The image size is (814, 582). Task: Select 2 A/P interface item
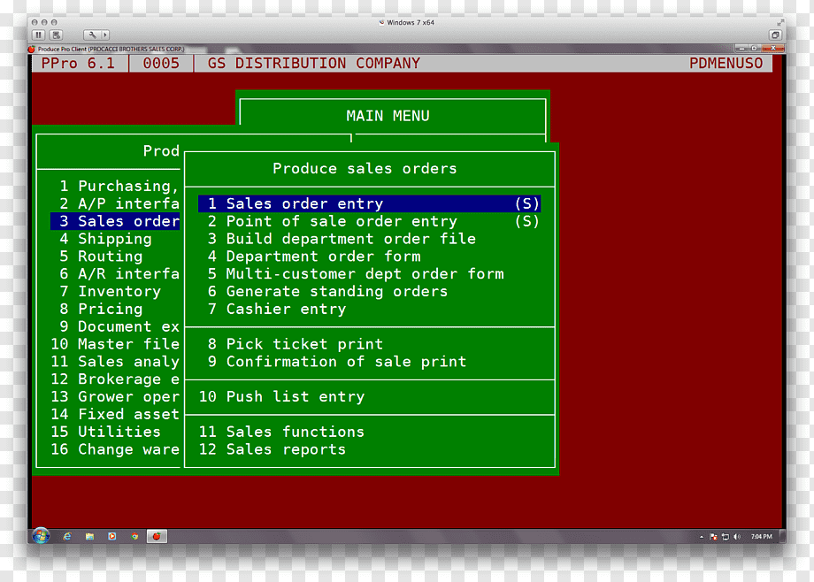click(115, 203)
